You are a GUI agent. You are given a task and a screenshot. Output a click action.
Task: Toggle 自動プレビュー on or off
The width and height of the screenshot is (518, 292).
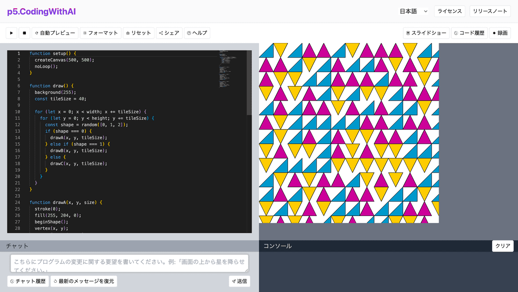tap(55, 32)
